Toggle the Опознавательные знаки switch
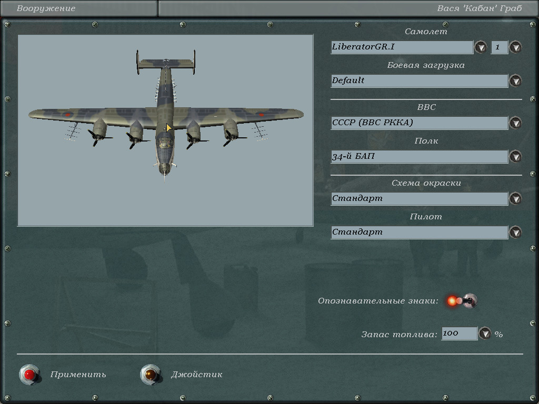The width and height of the screenshot is (539, 404). (463, 301)
